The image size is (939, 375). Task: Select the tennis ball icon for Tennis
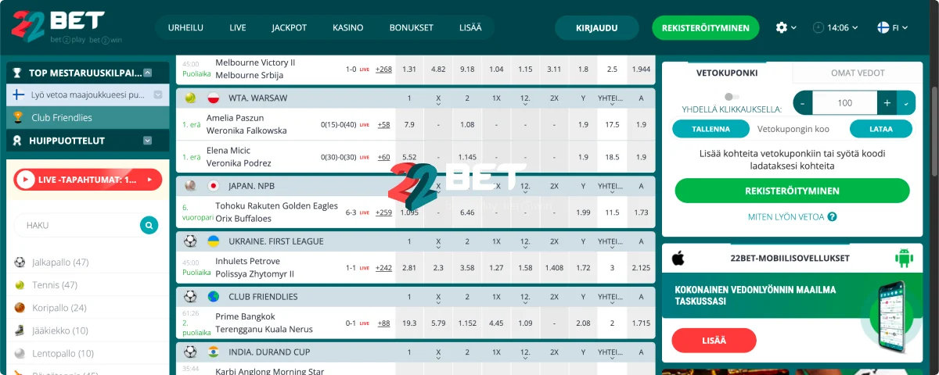coord(20,285)
